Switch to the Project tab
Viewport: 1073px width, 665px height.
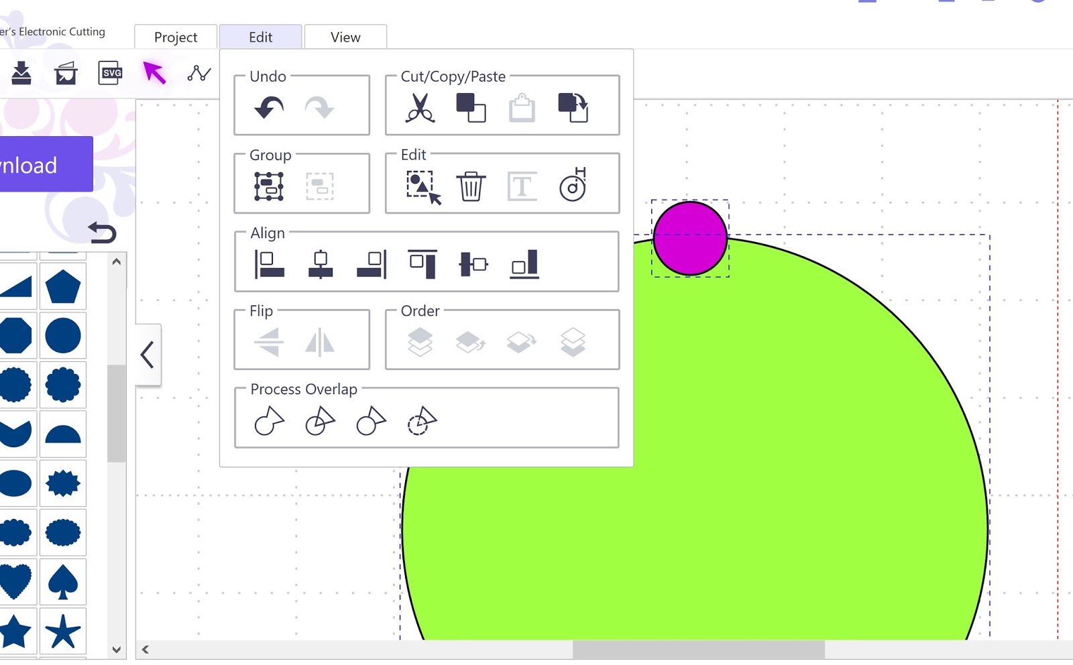coord(175,37)
